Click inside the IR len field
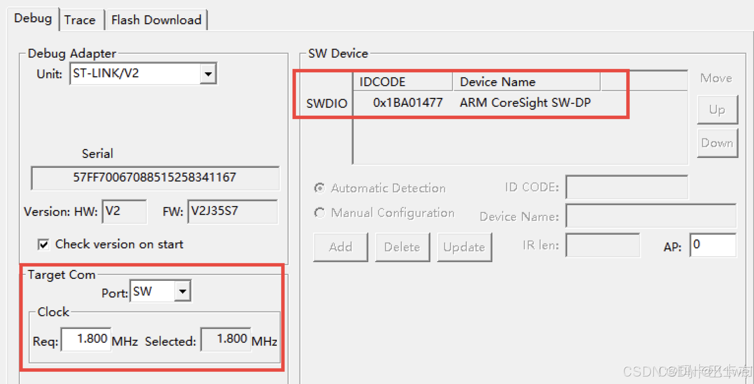This screenshot has width=754, height=384. pyautogui.click(x=602, y=246)
